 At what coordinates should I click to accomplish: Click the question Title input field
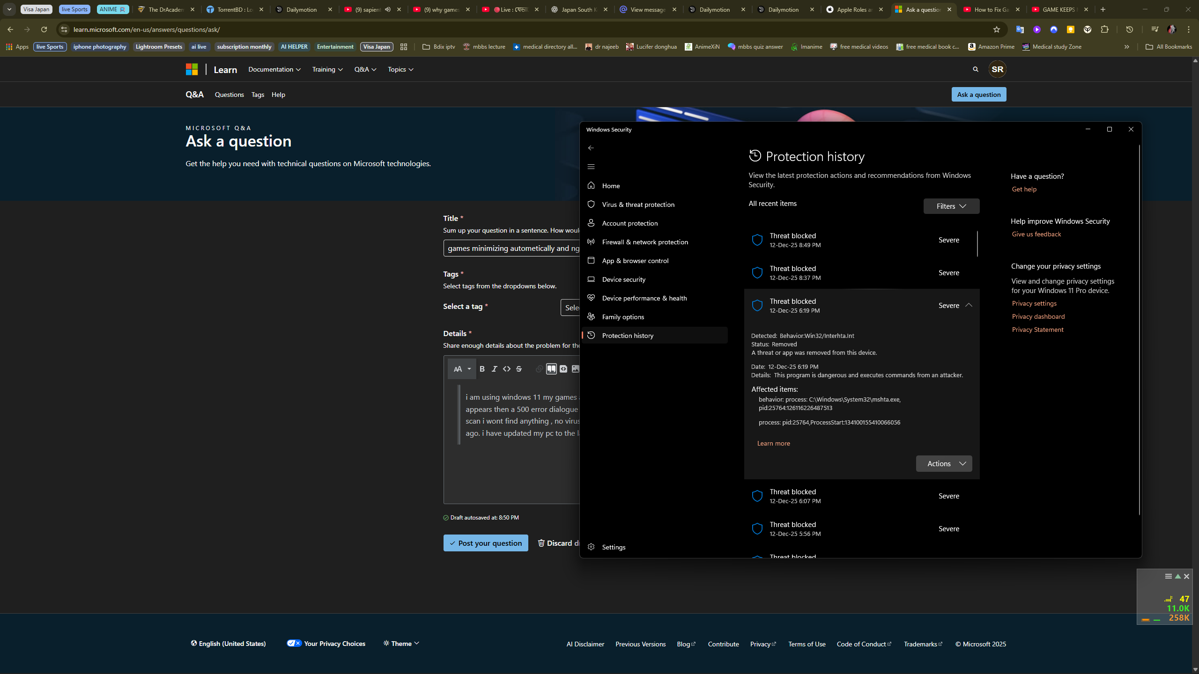[511, 248]
